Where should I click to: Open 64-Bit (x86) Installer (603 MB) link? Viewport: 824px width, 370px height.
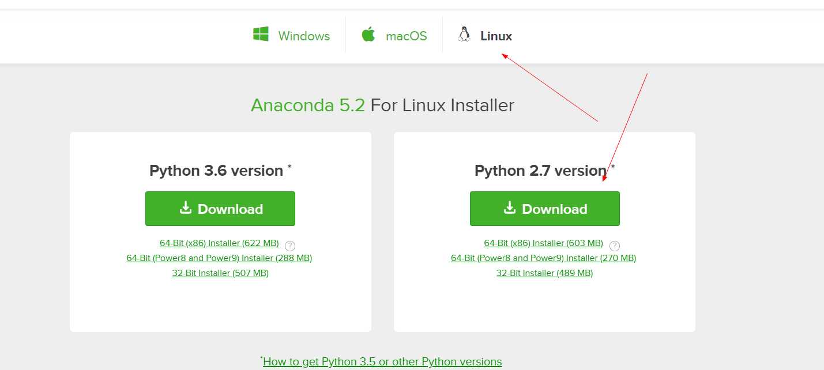(x=544, y=243)
